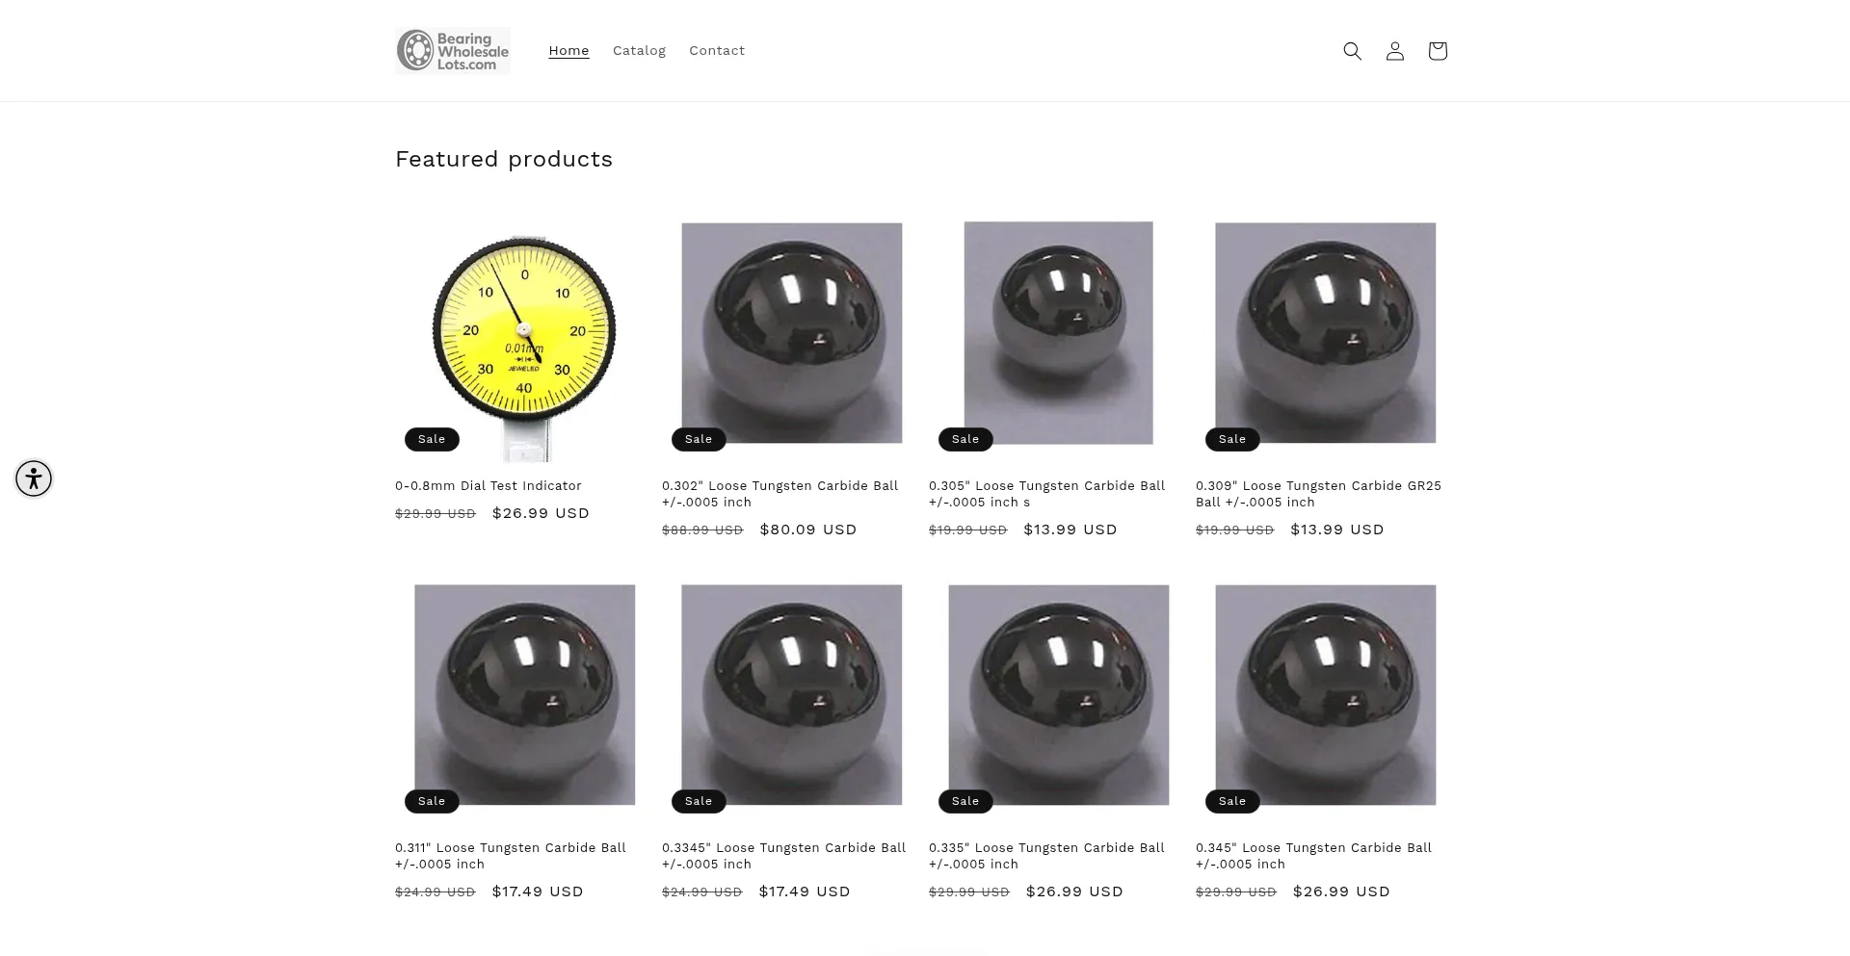Open the 0.345" Tungsten Carbide Ball image
The height and width of the screenshot is (956, 1850).
[1325, 695]
